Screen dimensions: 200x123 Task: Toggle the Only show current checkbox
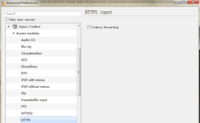coord(7,19)
